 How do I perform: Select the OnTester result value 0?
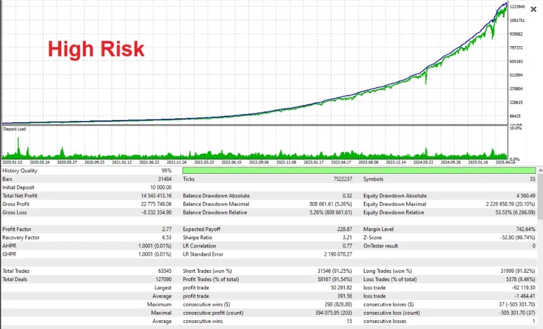534,246
